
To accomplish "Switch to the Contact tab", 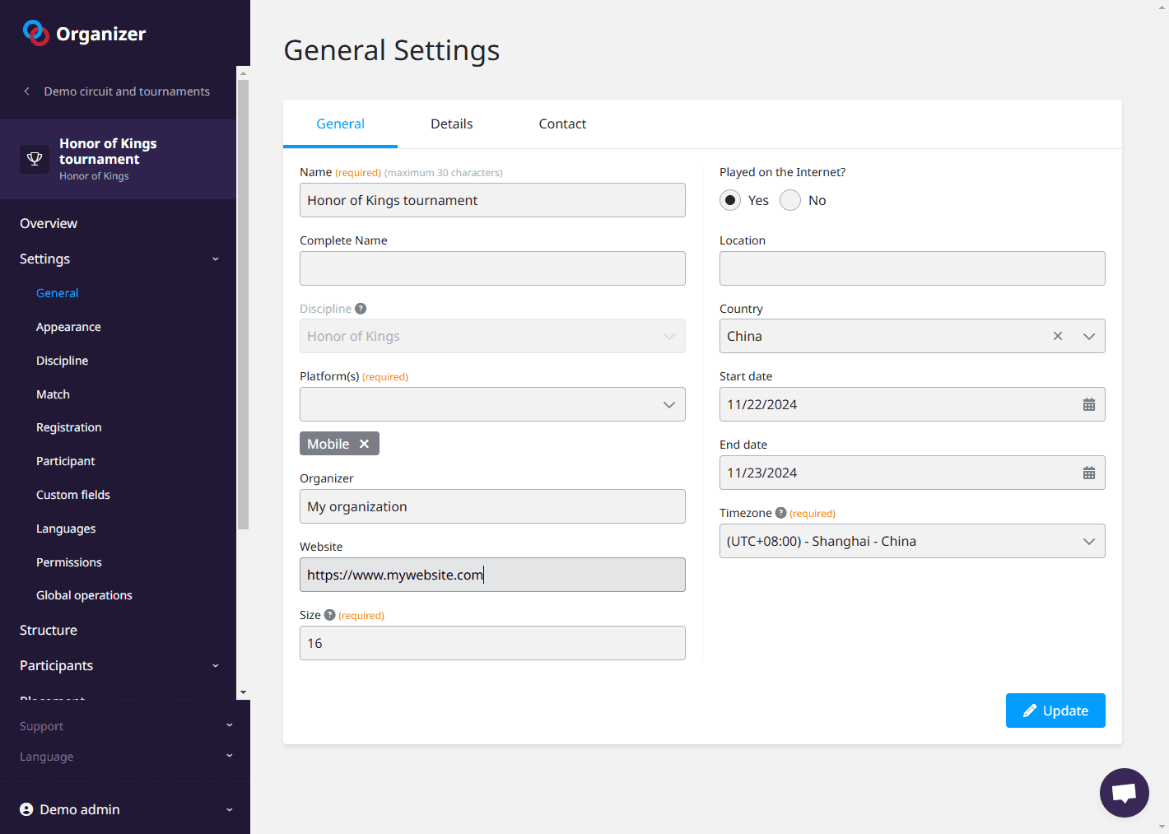I will (x=562, y=123).
